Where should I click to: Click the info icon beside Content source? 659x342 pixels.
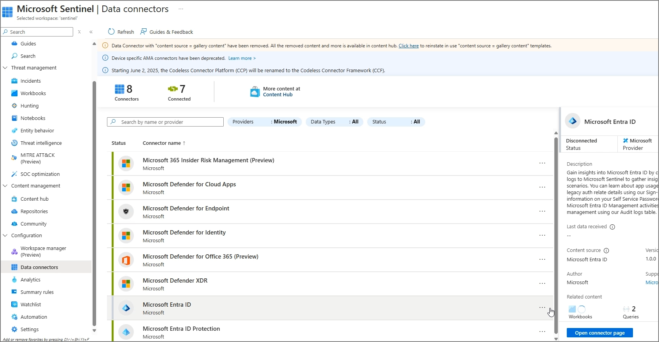[x=606, y=250]
